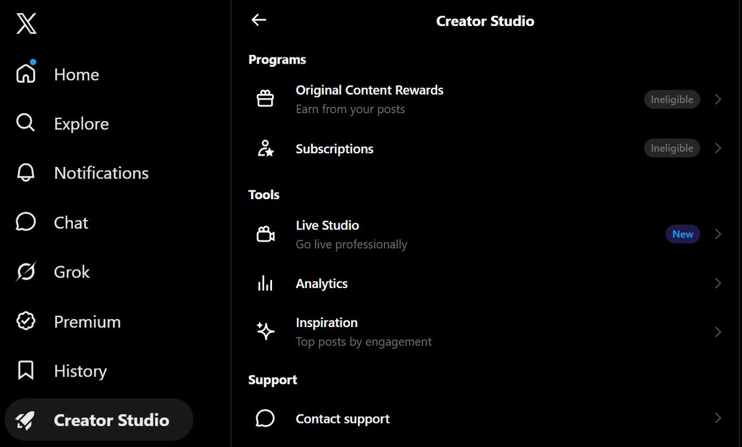
Task: Open Home via house icon
Action: pos(26,73)
